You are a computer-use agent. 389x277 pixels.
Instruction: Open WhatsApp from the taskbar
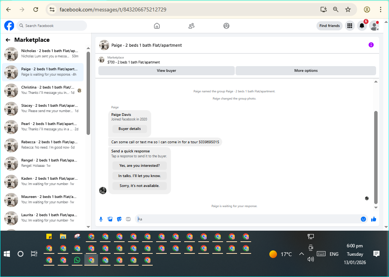77,260
